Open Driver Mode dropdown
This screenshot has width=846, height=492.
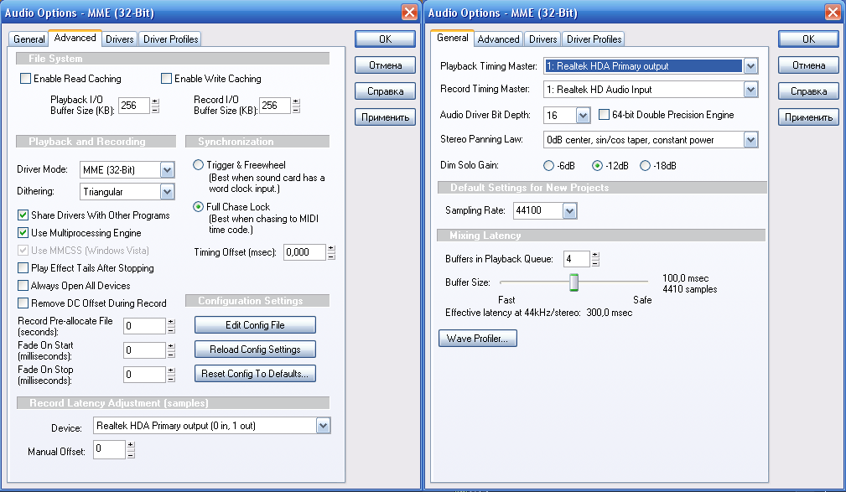167,170
